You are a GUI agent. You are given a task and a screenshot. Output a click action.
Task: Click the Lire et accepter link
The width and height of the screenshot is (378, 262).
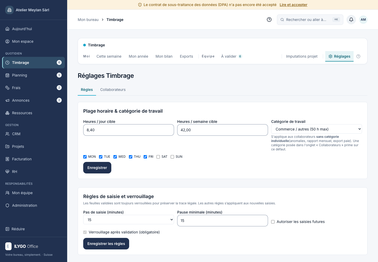point(293,5)
